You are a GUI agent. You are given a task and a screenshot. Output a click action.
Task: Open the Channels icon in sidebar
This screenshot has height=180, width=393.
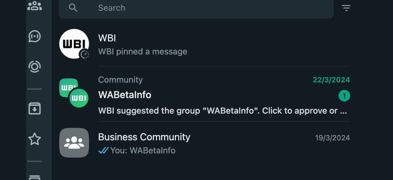[34, 36]
